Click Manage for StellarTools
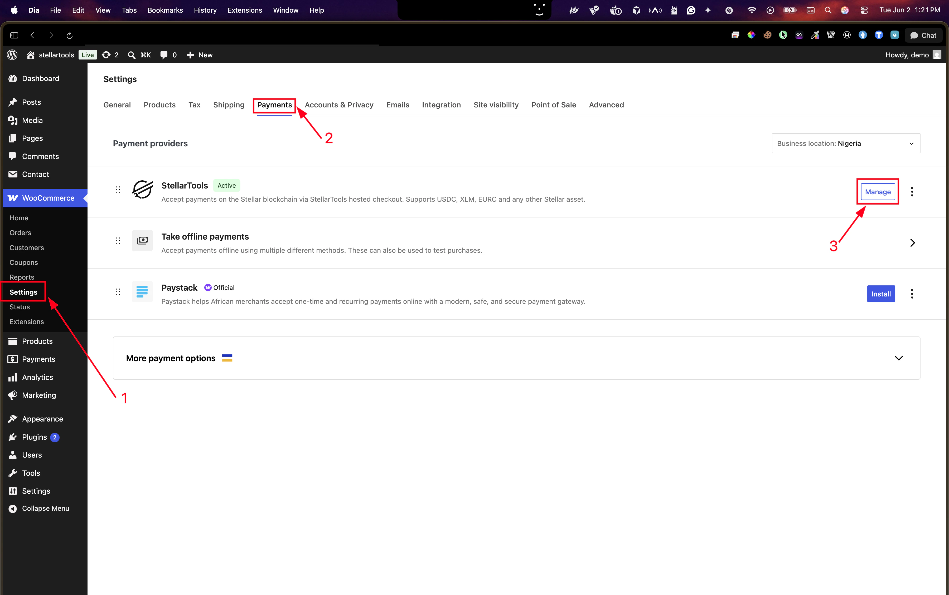Viewport: 949px width, 595px height. (x=878, y=192)
